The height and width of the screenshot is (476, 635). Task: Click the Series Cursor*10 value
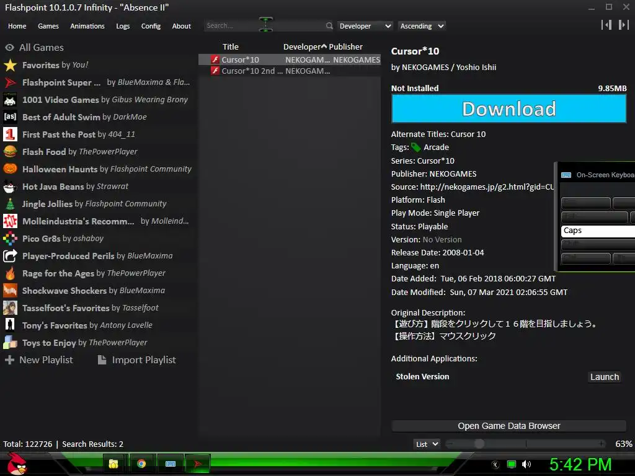436,161
